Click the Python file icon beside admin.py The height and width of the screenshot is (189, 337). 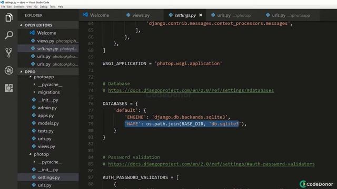34,108
